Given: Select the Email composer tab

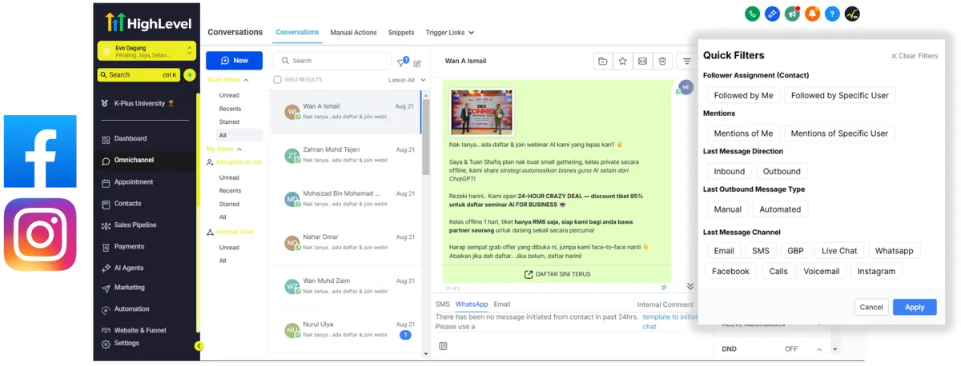Looking at the screenshot, I should pos(502,304).
